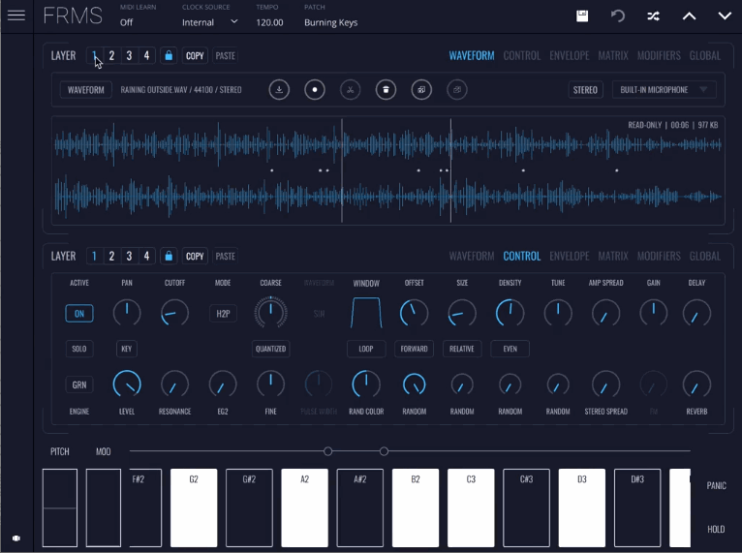Click the import sample download icon
This screenshot has width=742, height=553.
click(279, 90)
